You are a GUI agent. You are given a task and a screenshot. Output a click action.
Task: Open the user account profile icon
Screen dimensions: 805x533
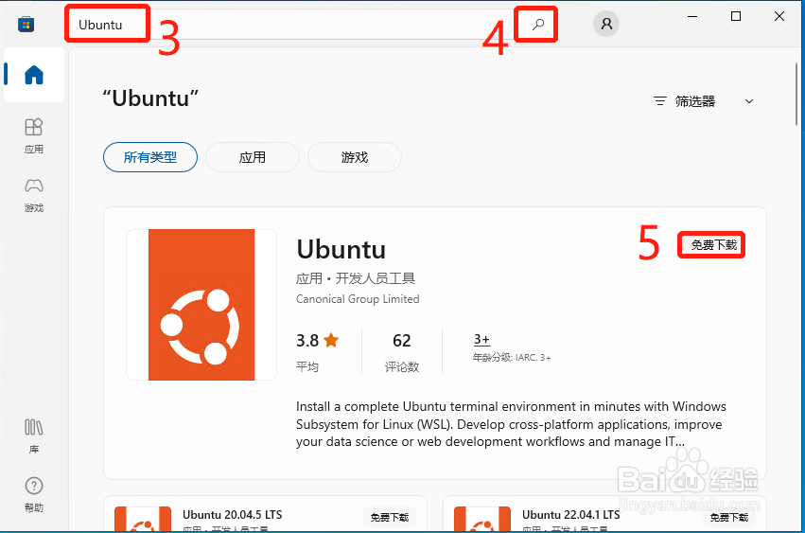606,24
